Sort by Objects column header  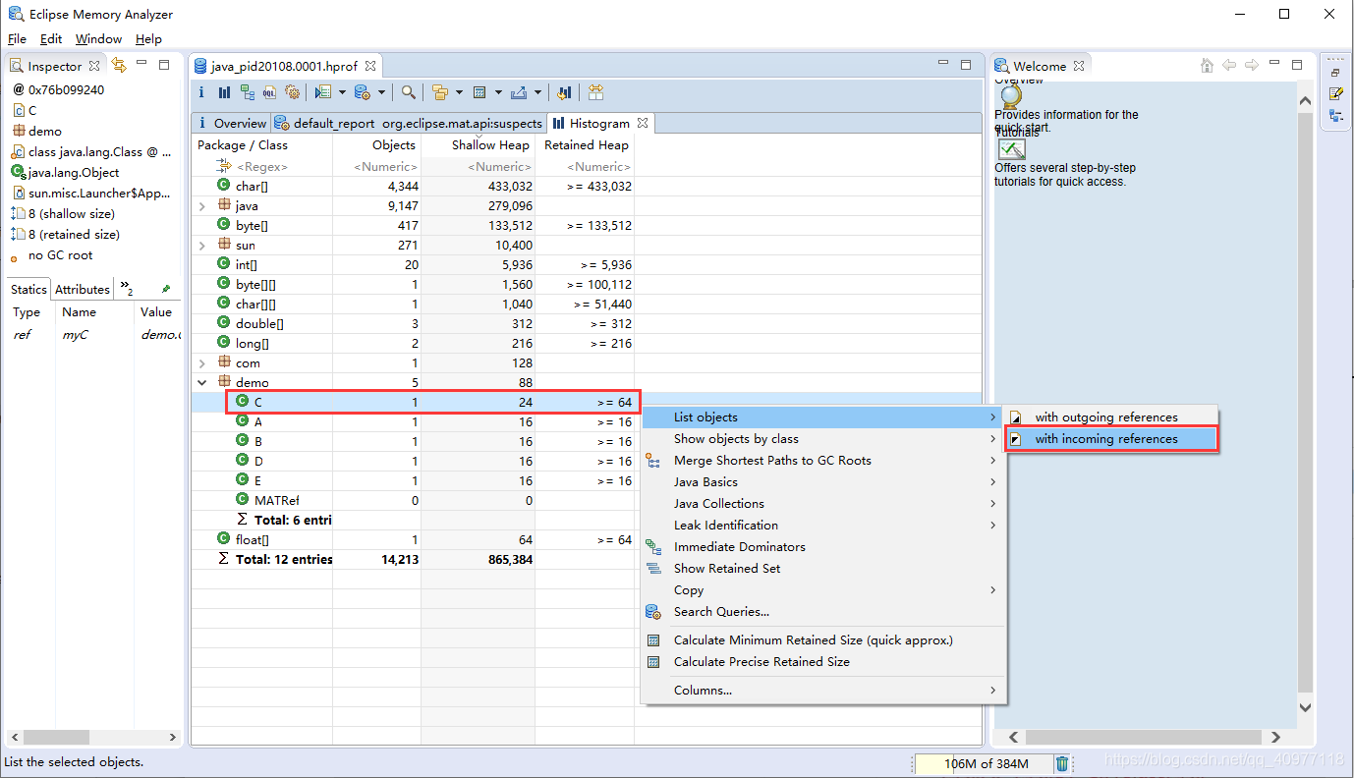[377, 144]
